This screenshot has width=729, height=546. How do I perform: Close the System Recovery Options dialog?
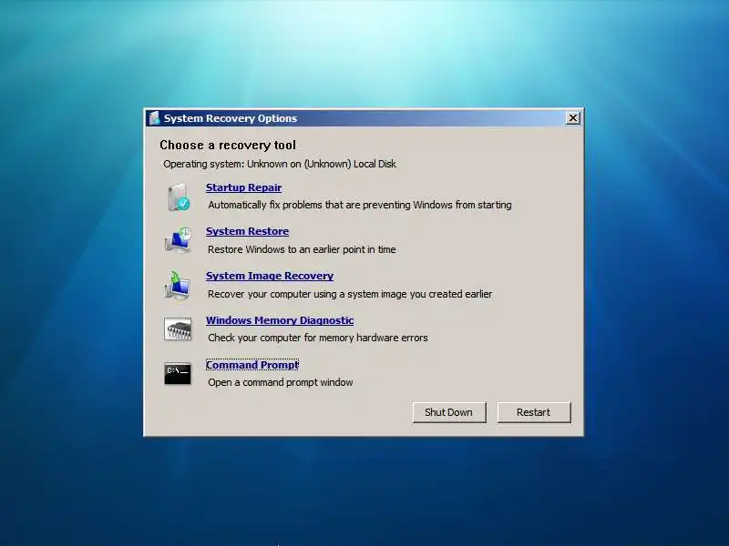pyautogui.click(x=573, y=118)
